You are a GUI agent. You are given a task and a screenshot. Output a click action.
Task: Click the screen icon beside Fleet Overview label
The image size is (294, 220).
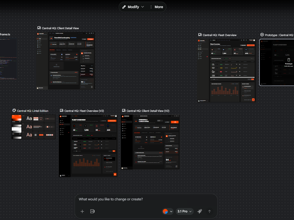[200, 35]
